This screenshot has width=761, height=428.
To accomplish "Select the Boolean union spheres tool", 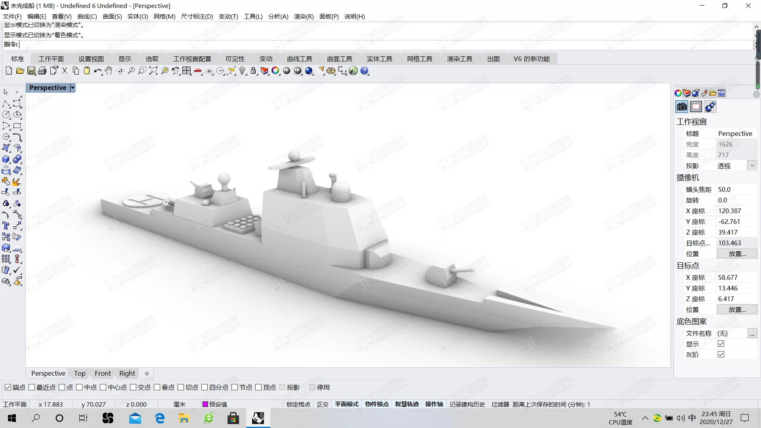I will click(17, 159).
